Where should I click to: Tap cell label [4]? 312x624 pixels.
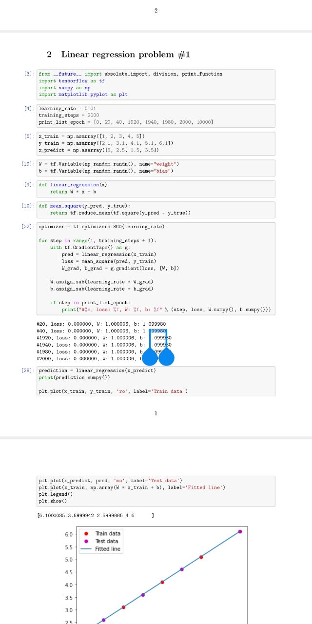pos(29,108)
